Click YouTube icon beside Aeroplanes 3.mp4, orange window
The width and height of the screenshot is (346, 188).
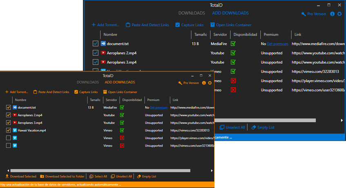click(x=15, y=123)
